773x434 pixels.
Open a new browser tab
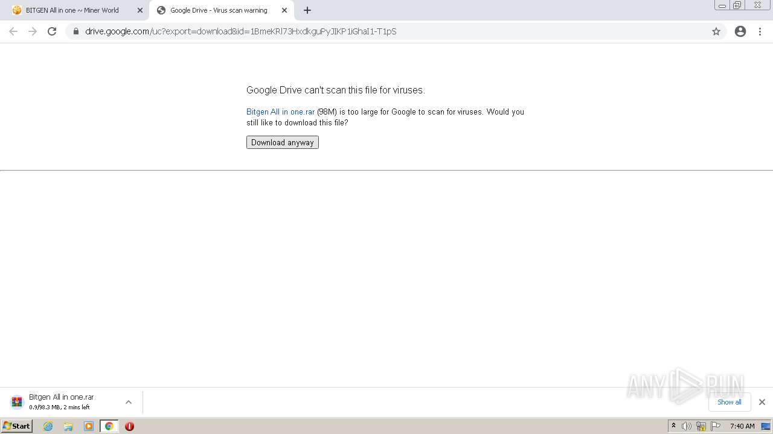307,10
